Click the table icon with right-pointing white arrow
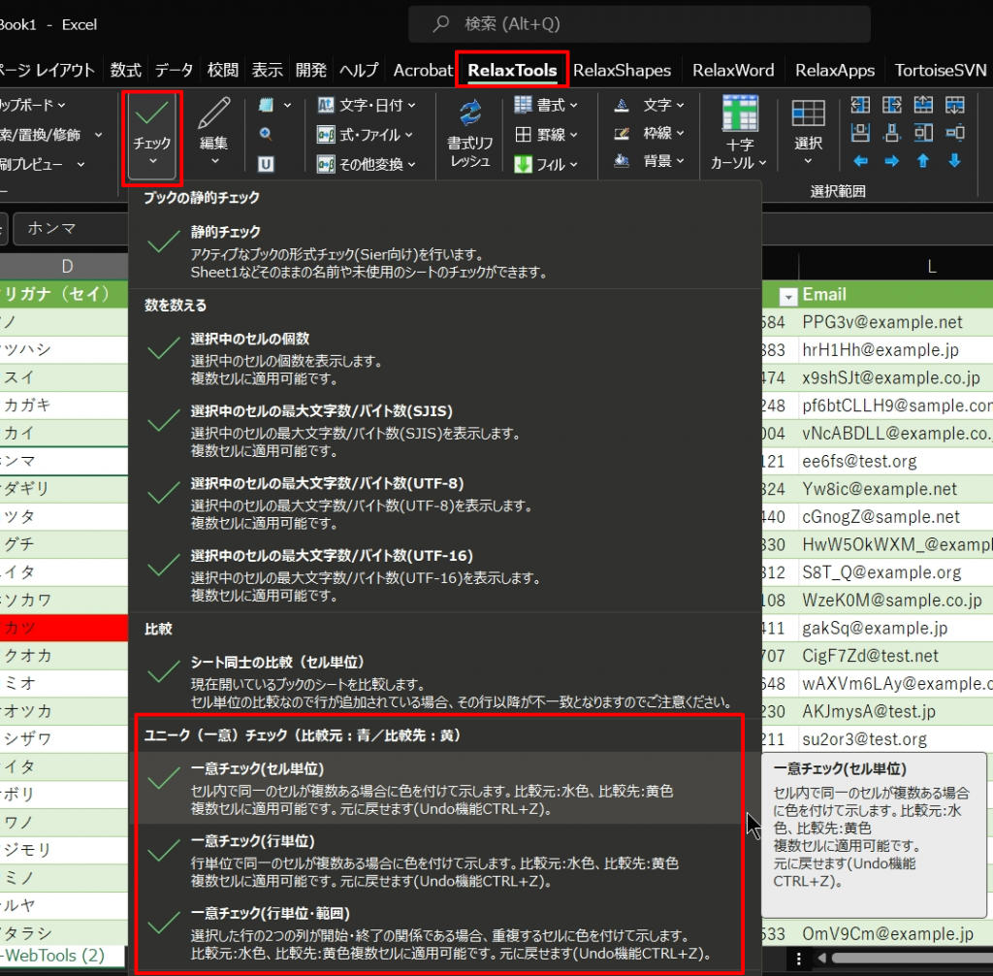 click(892, 105)
